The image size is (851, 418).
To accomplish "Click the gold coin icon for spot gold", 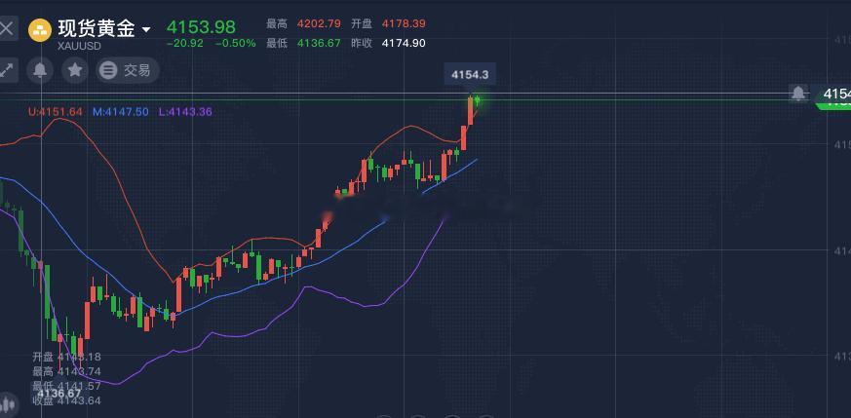I will pyautogui.click(x=40, y=30).
